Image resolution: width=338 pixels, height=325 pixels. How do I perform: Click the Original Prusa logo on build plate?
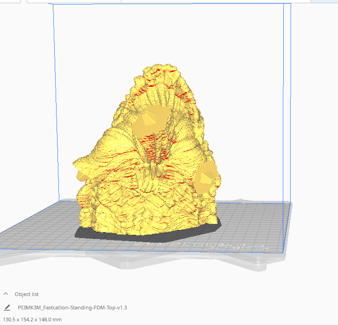pos(201,245)
